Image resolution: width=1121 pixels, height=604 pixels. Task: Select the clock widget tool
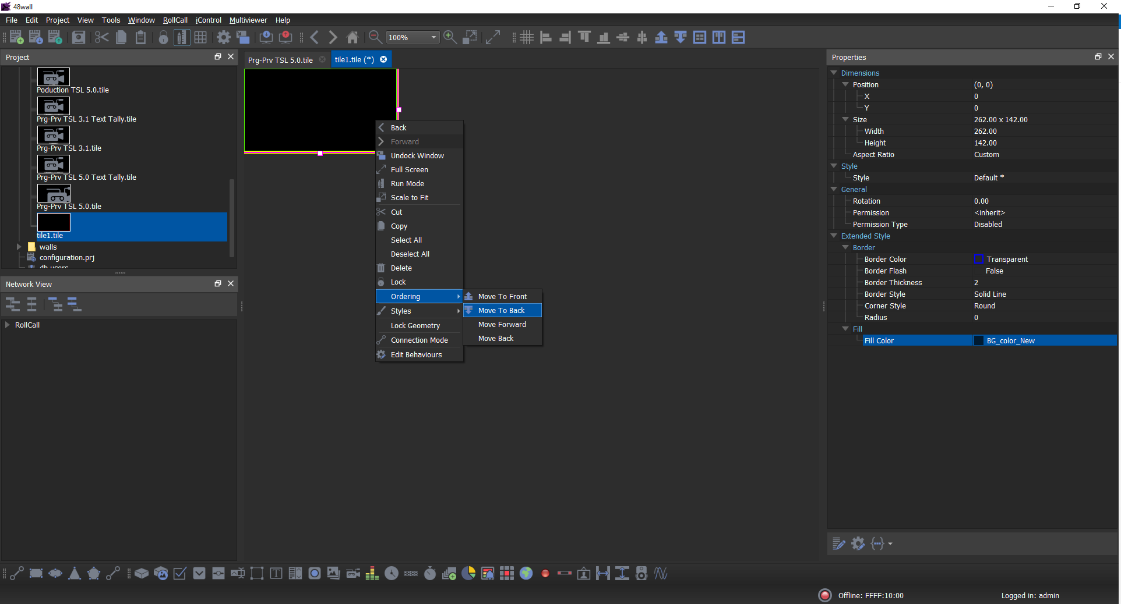coord(392,573)
